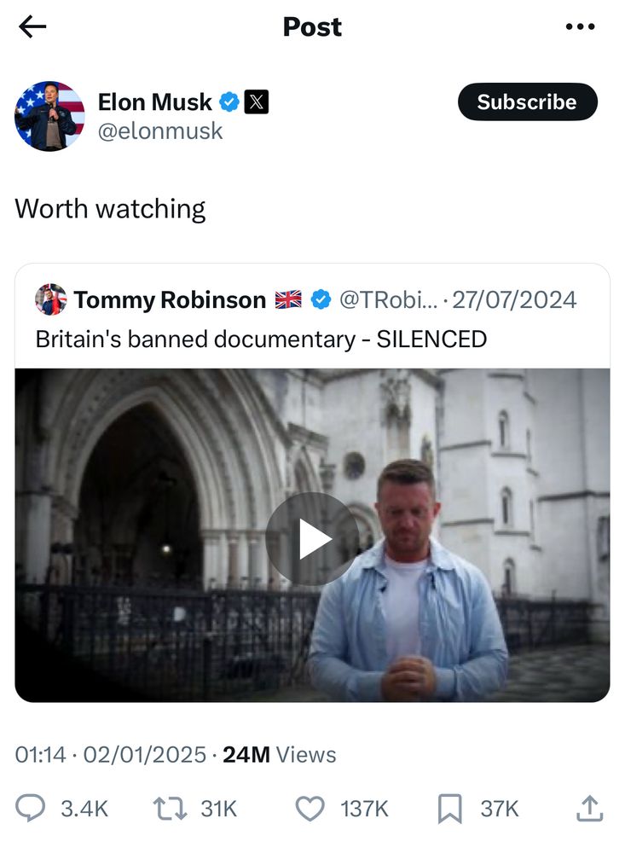The width and height of the screenshot is (625, 853).
Task: Open Tommy Robinson's small avatar
Action: [50, 299]
